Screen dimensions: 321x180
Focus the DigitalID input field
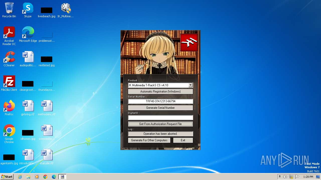[x=160, y=117]
